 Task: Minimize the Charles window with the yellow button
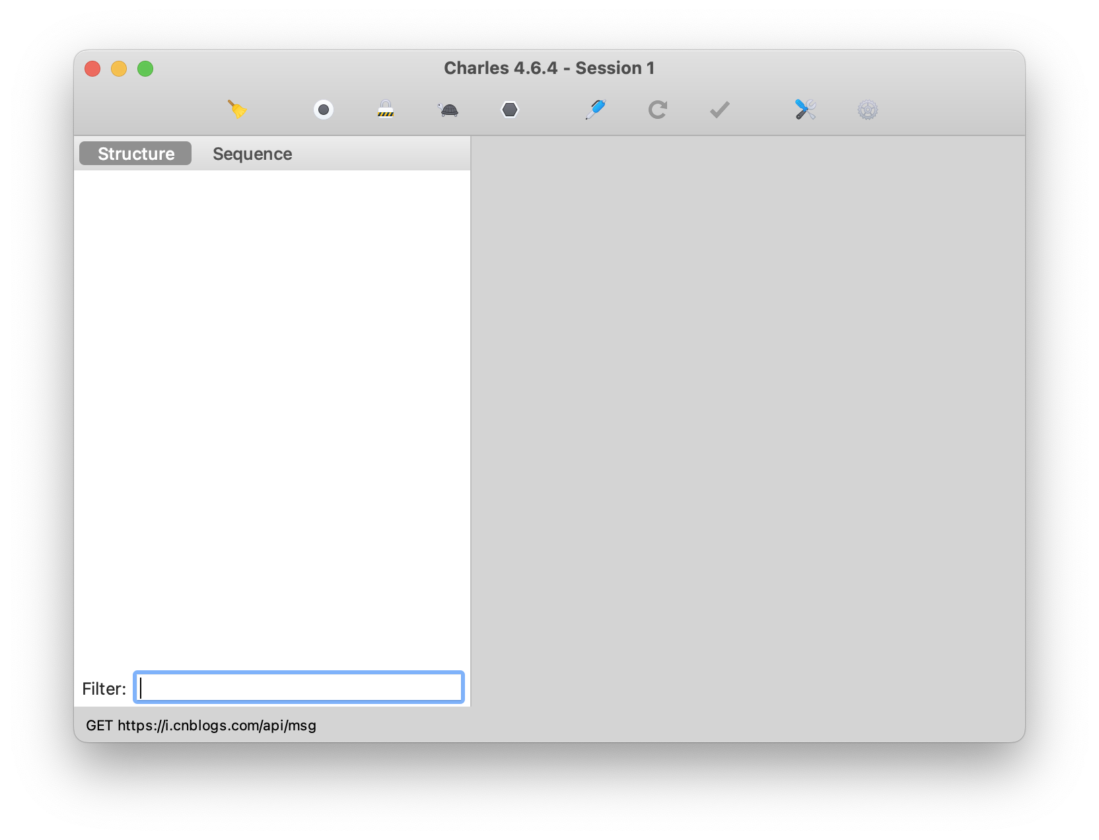pos(119,69)
